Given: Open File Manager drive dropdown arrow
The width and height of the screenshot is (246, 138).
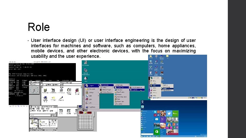Looking at the screenshot, I should click(51, 115).
